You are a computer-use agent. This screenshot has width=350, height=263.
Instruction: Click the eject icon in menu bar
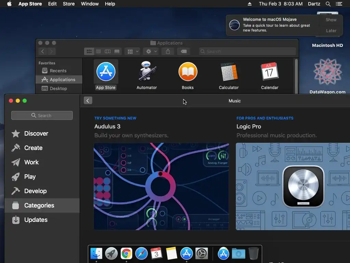[x=250, y=4]
